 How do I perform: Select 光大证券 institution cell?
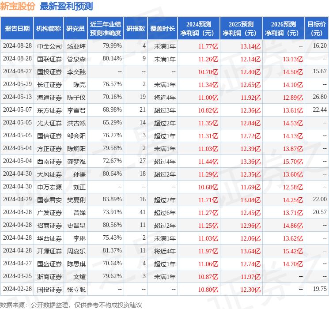tap(49, 123)
